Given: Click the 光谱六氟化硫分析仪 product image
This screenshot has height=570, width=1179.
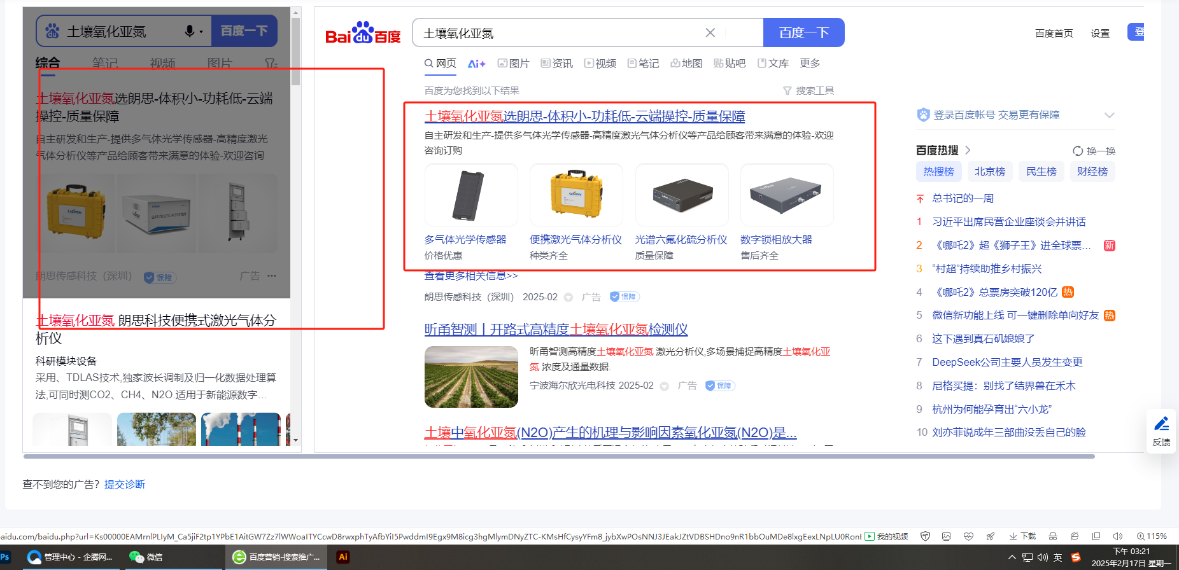Looking at the screenshot, I should click(x=682, y=195).
